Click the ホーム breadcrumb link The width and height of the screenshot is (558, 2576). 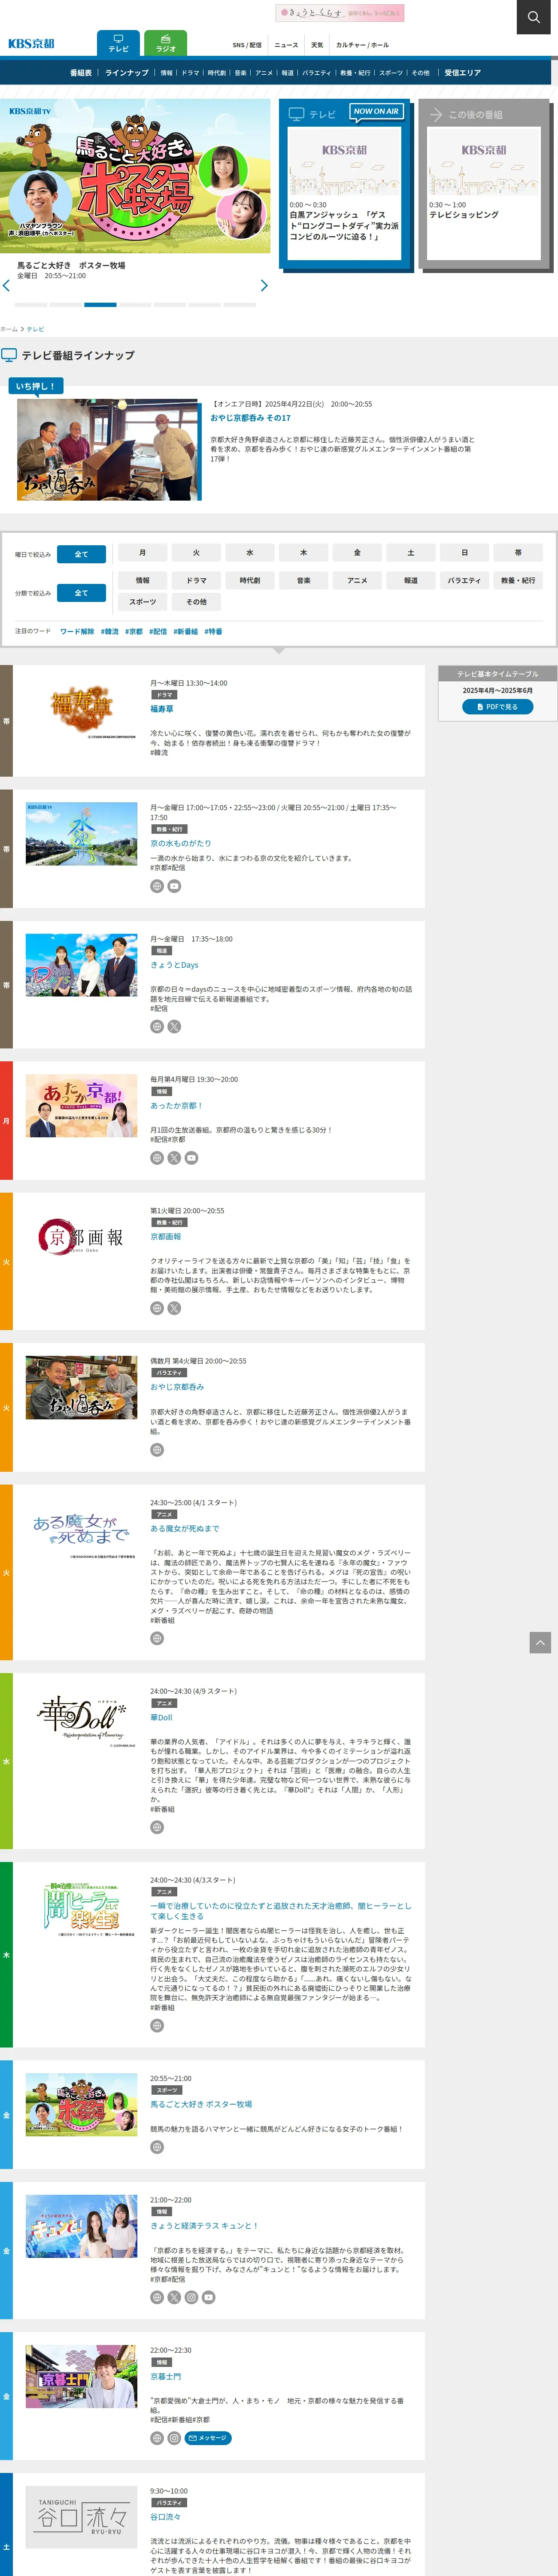point(9,329)
